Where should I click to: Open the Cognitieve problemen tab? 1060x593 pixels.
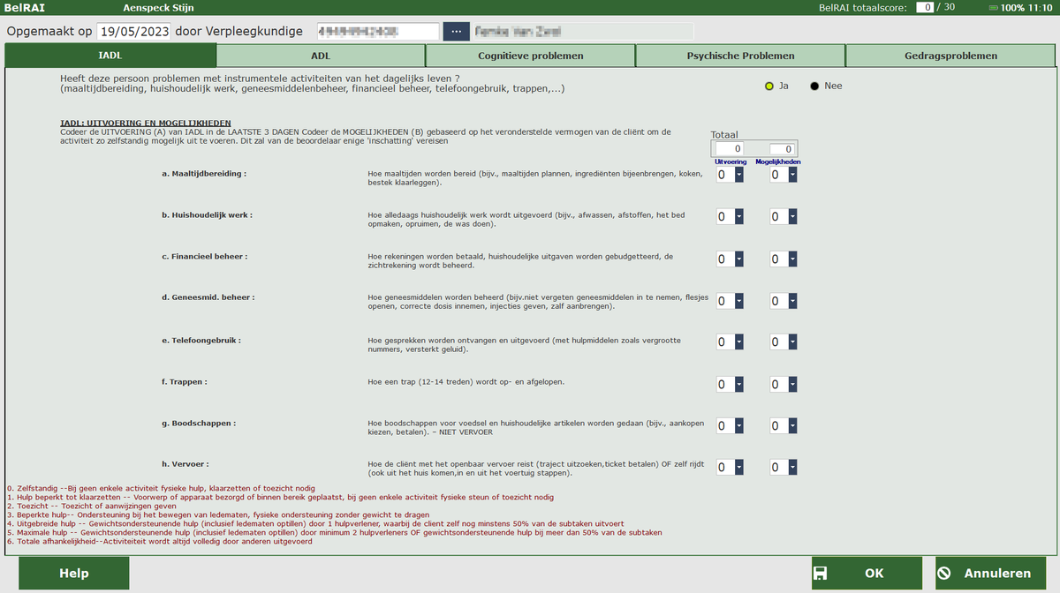pyautogui.click(x=530, y=56)
